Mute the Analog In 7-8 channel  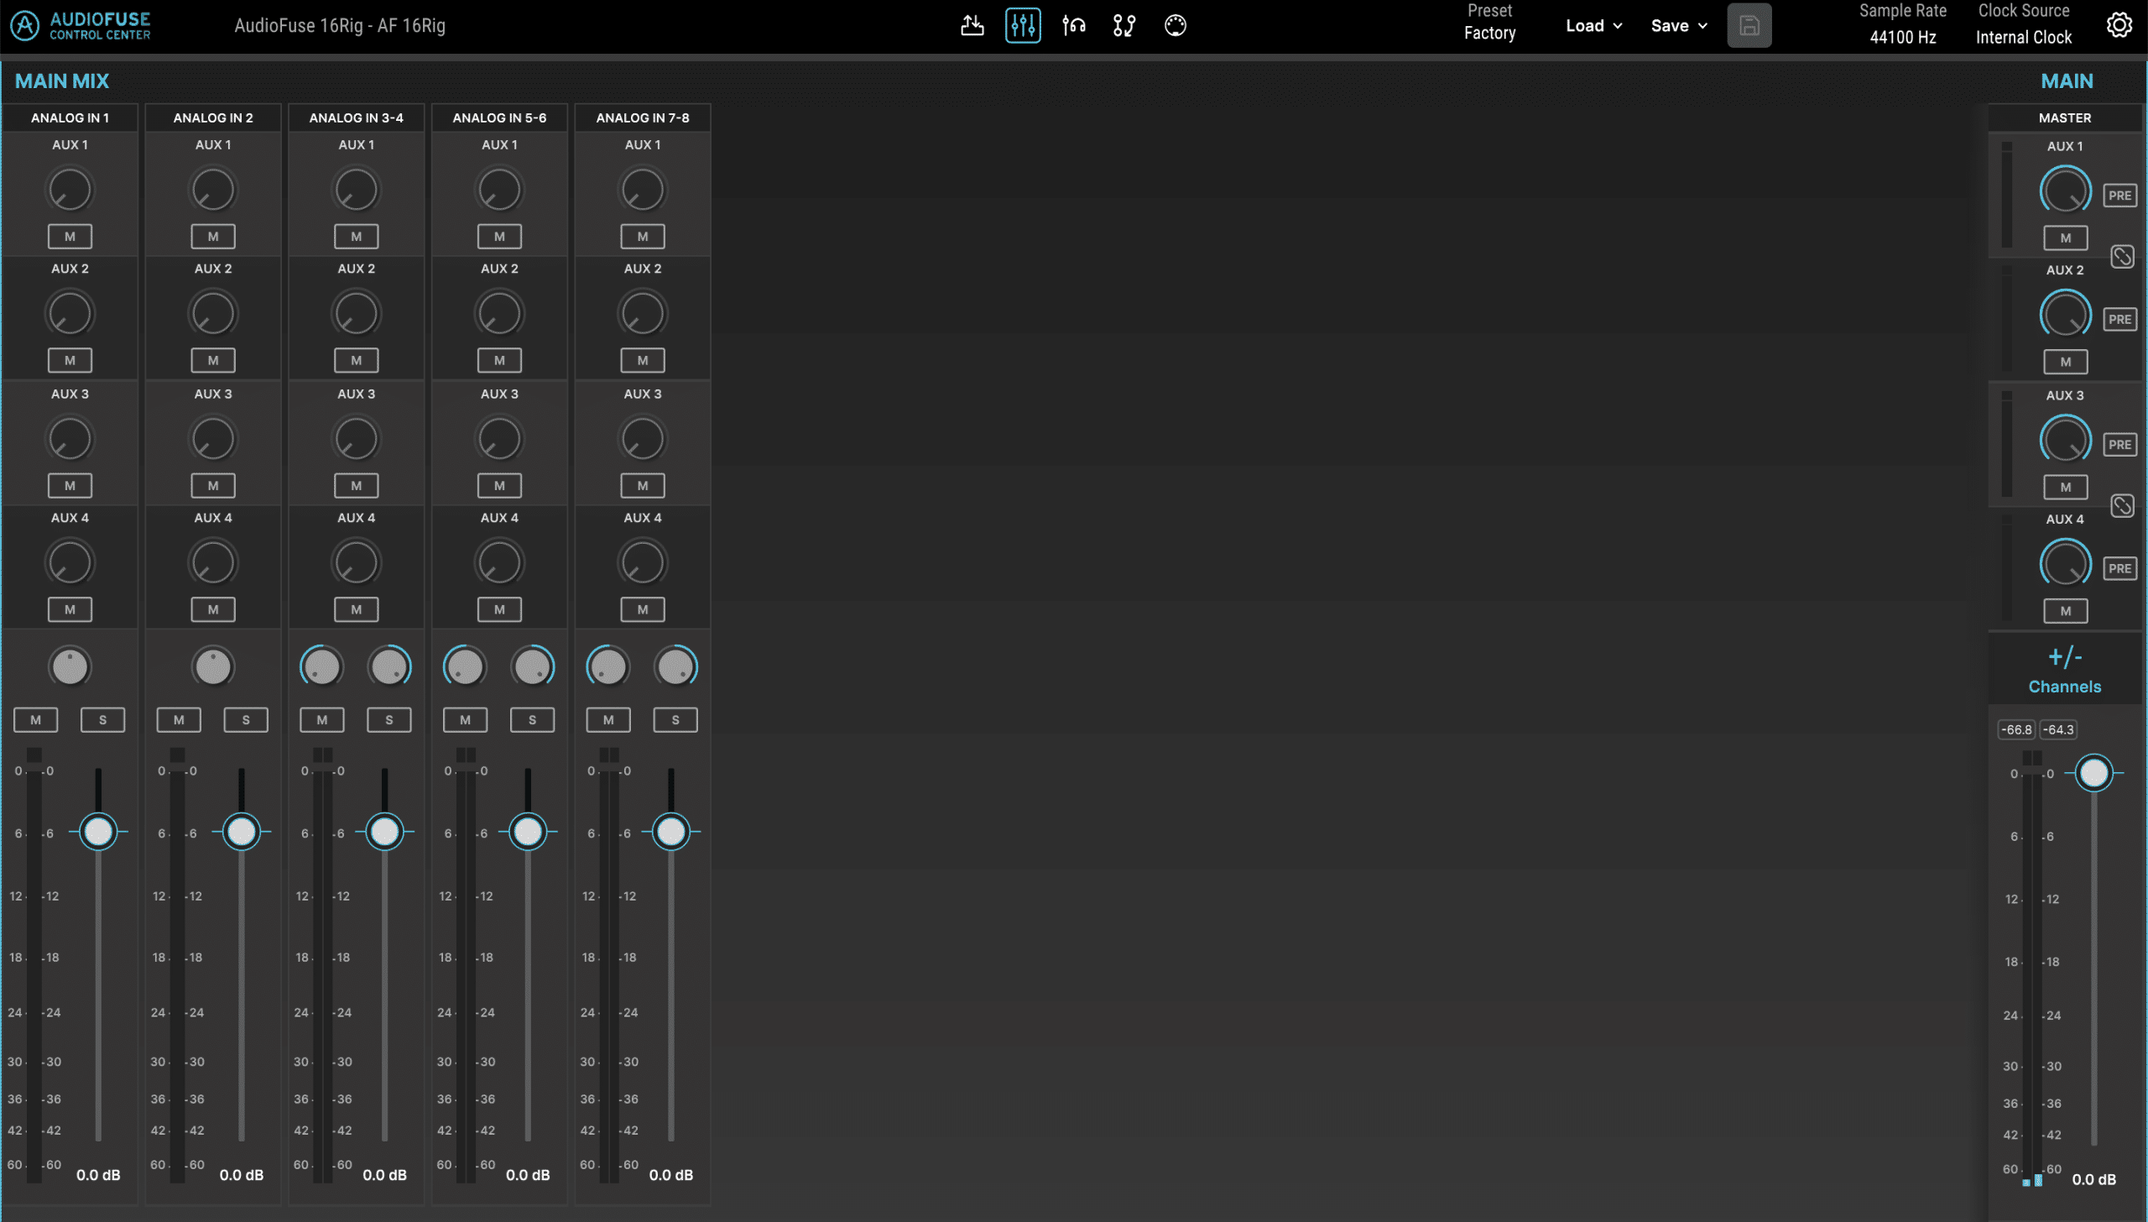(608, 719)
